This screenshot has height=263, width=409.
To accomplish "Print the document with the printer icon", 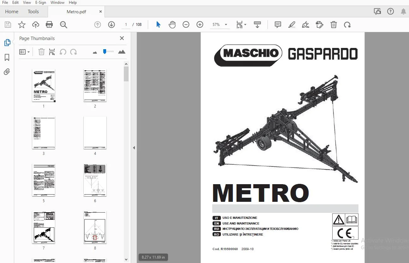I will click(49, 25).
